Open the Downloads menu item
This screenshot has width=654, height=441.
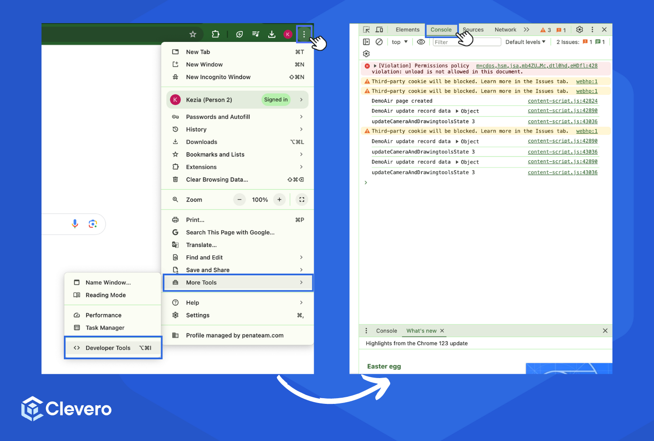[238, 142]
